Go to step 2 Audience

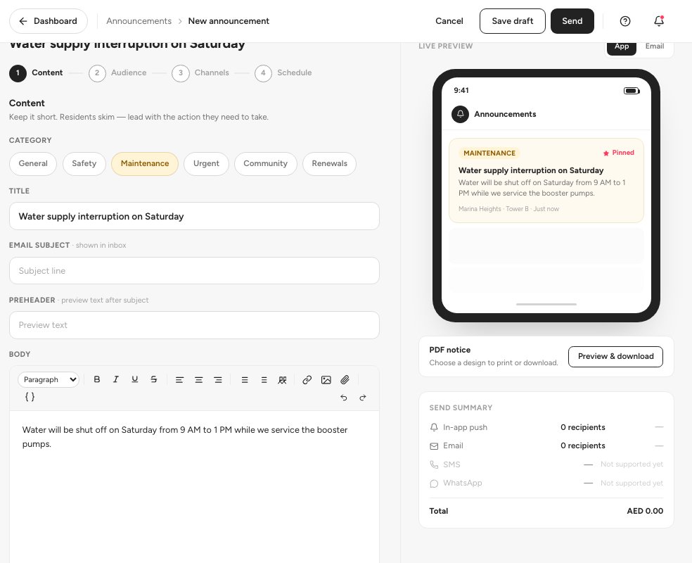coord(117,73)
